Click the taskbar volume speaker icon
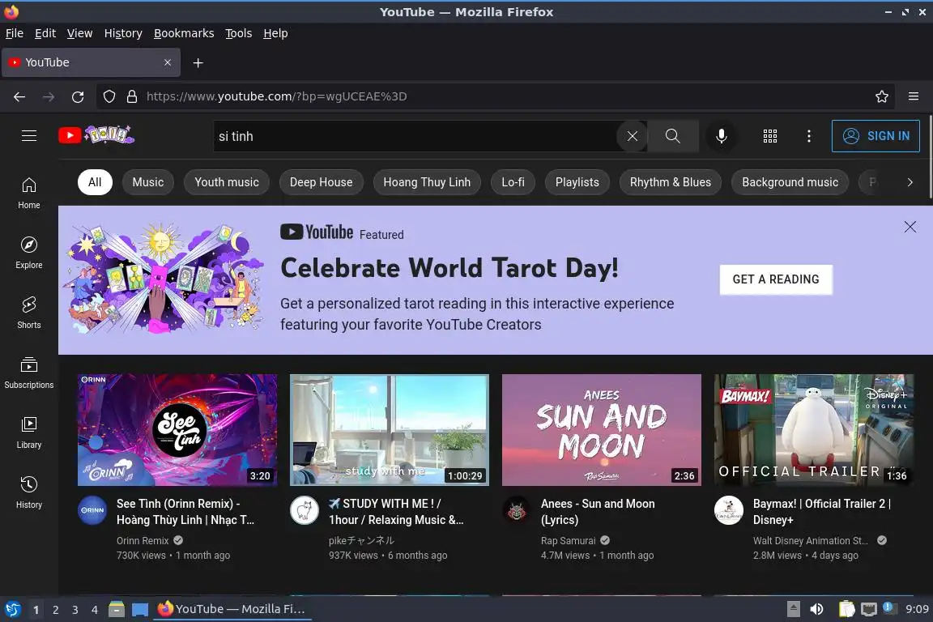 click(x=816, y=609)
